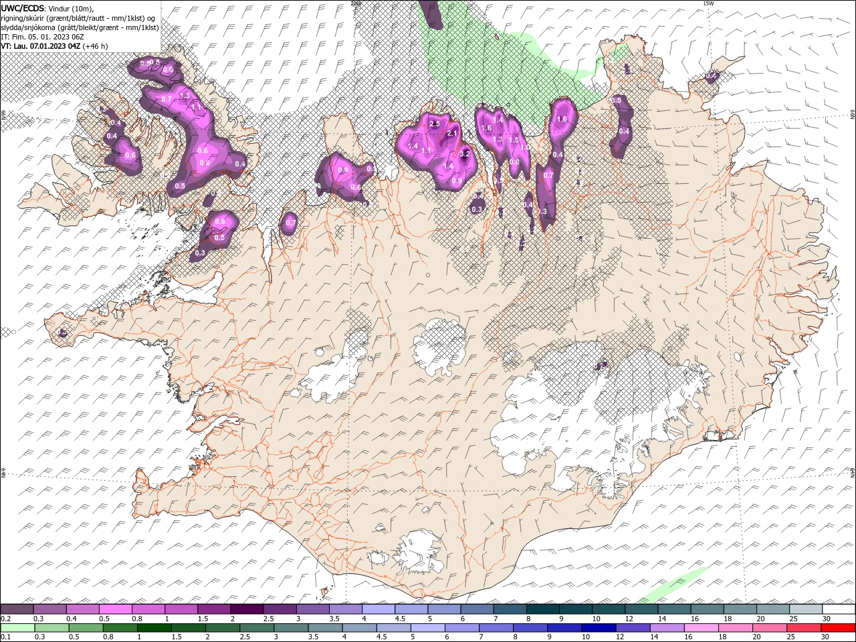Choose the pale lavender 4–4.5 swatch in top legend
Viewport: 856px width, 642px height.
379,609
